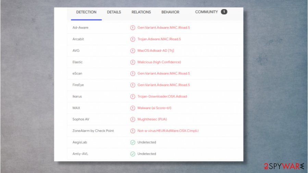Viewport: 308px width, 173px height.
Task: Select the ZoneAlarm by Check Point name
Action: 93,131
